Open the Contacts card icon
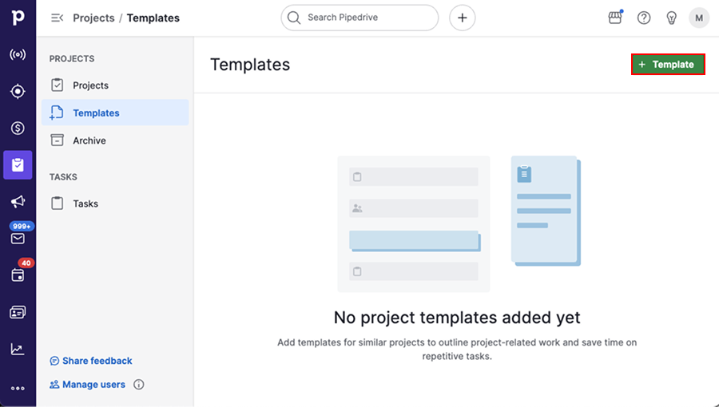 click(x=18, y=312)
